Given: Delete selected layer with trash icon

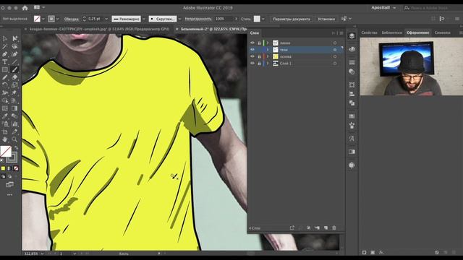Looking at the screenshot, I should (x=334, y=228).
